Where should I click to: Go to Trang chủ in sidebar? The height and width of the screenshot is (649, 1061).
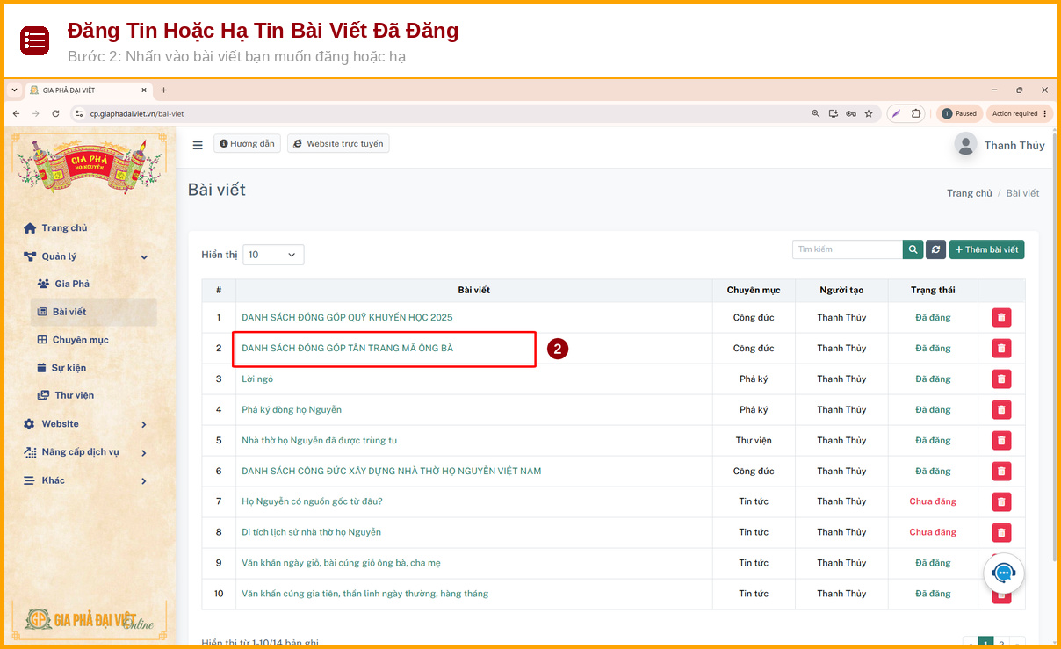coord(55,228)
